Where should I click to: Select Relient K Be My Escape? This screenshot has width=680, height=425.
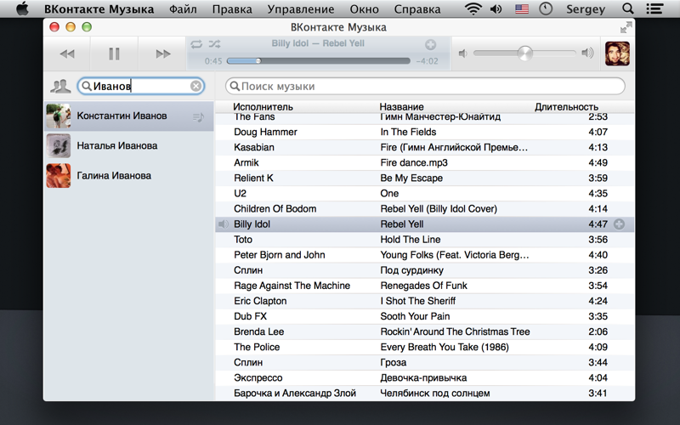point(424,178)
